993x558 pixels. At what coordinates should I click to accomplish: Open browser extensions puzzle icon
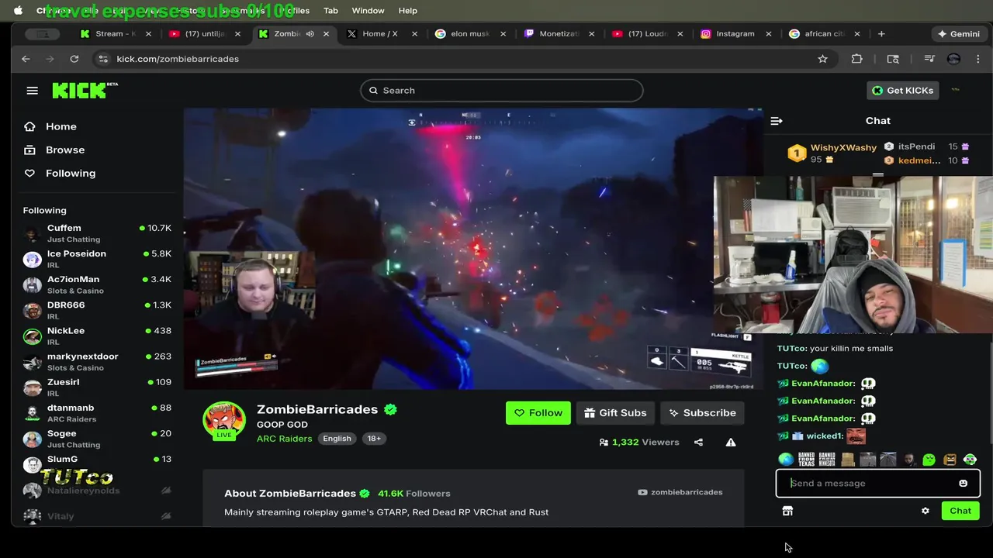856,59
